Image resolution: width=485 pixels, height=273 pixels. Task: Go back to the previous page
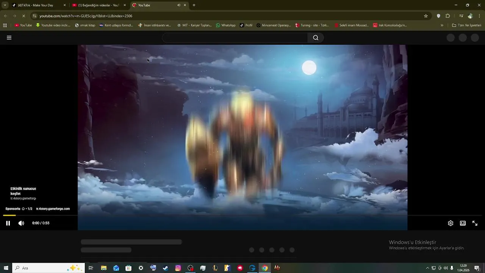click(x=5, y=16)
